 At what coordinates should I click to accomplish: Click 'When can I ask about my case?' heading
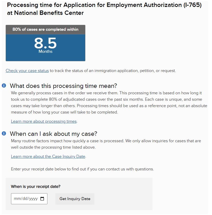tap(54, 134)
